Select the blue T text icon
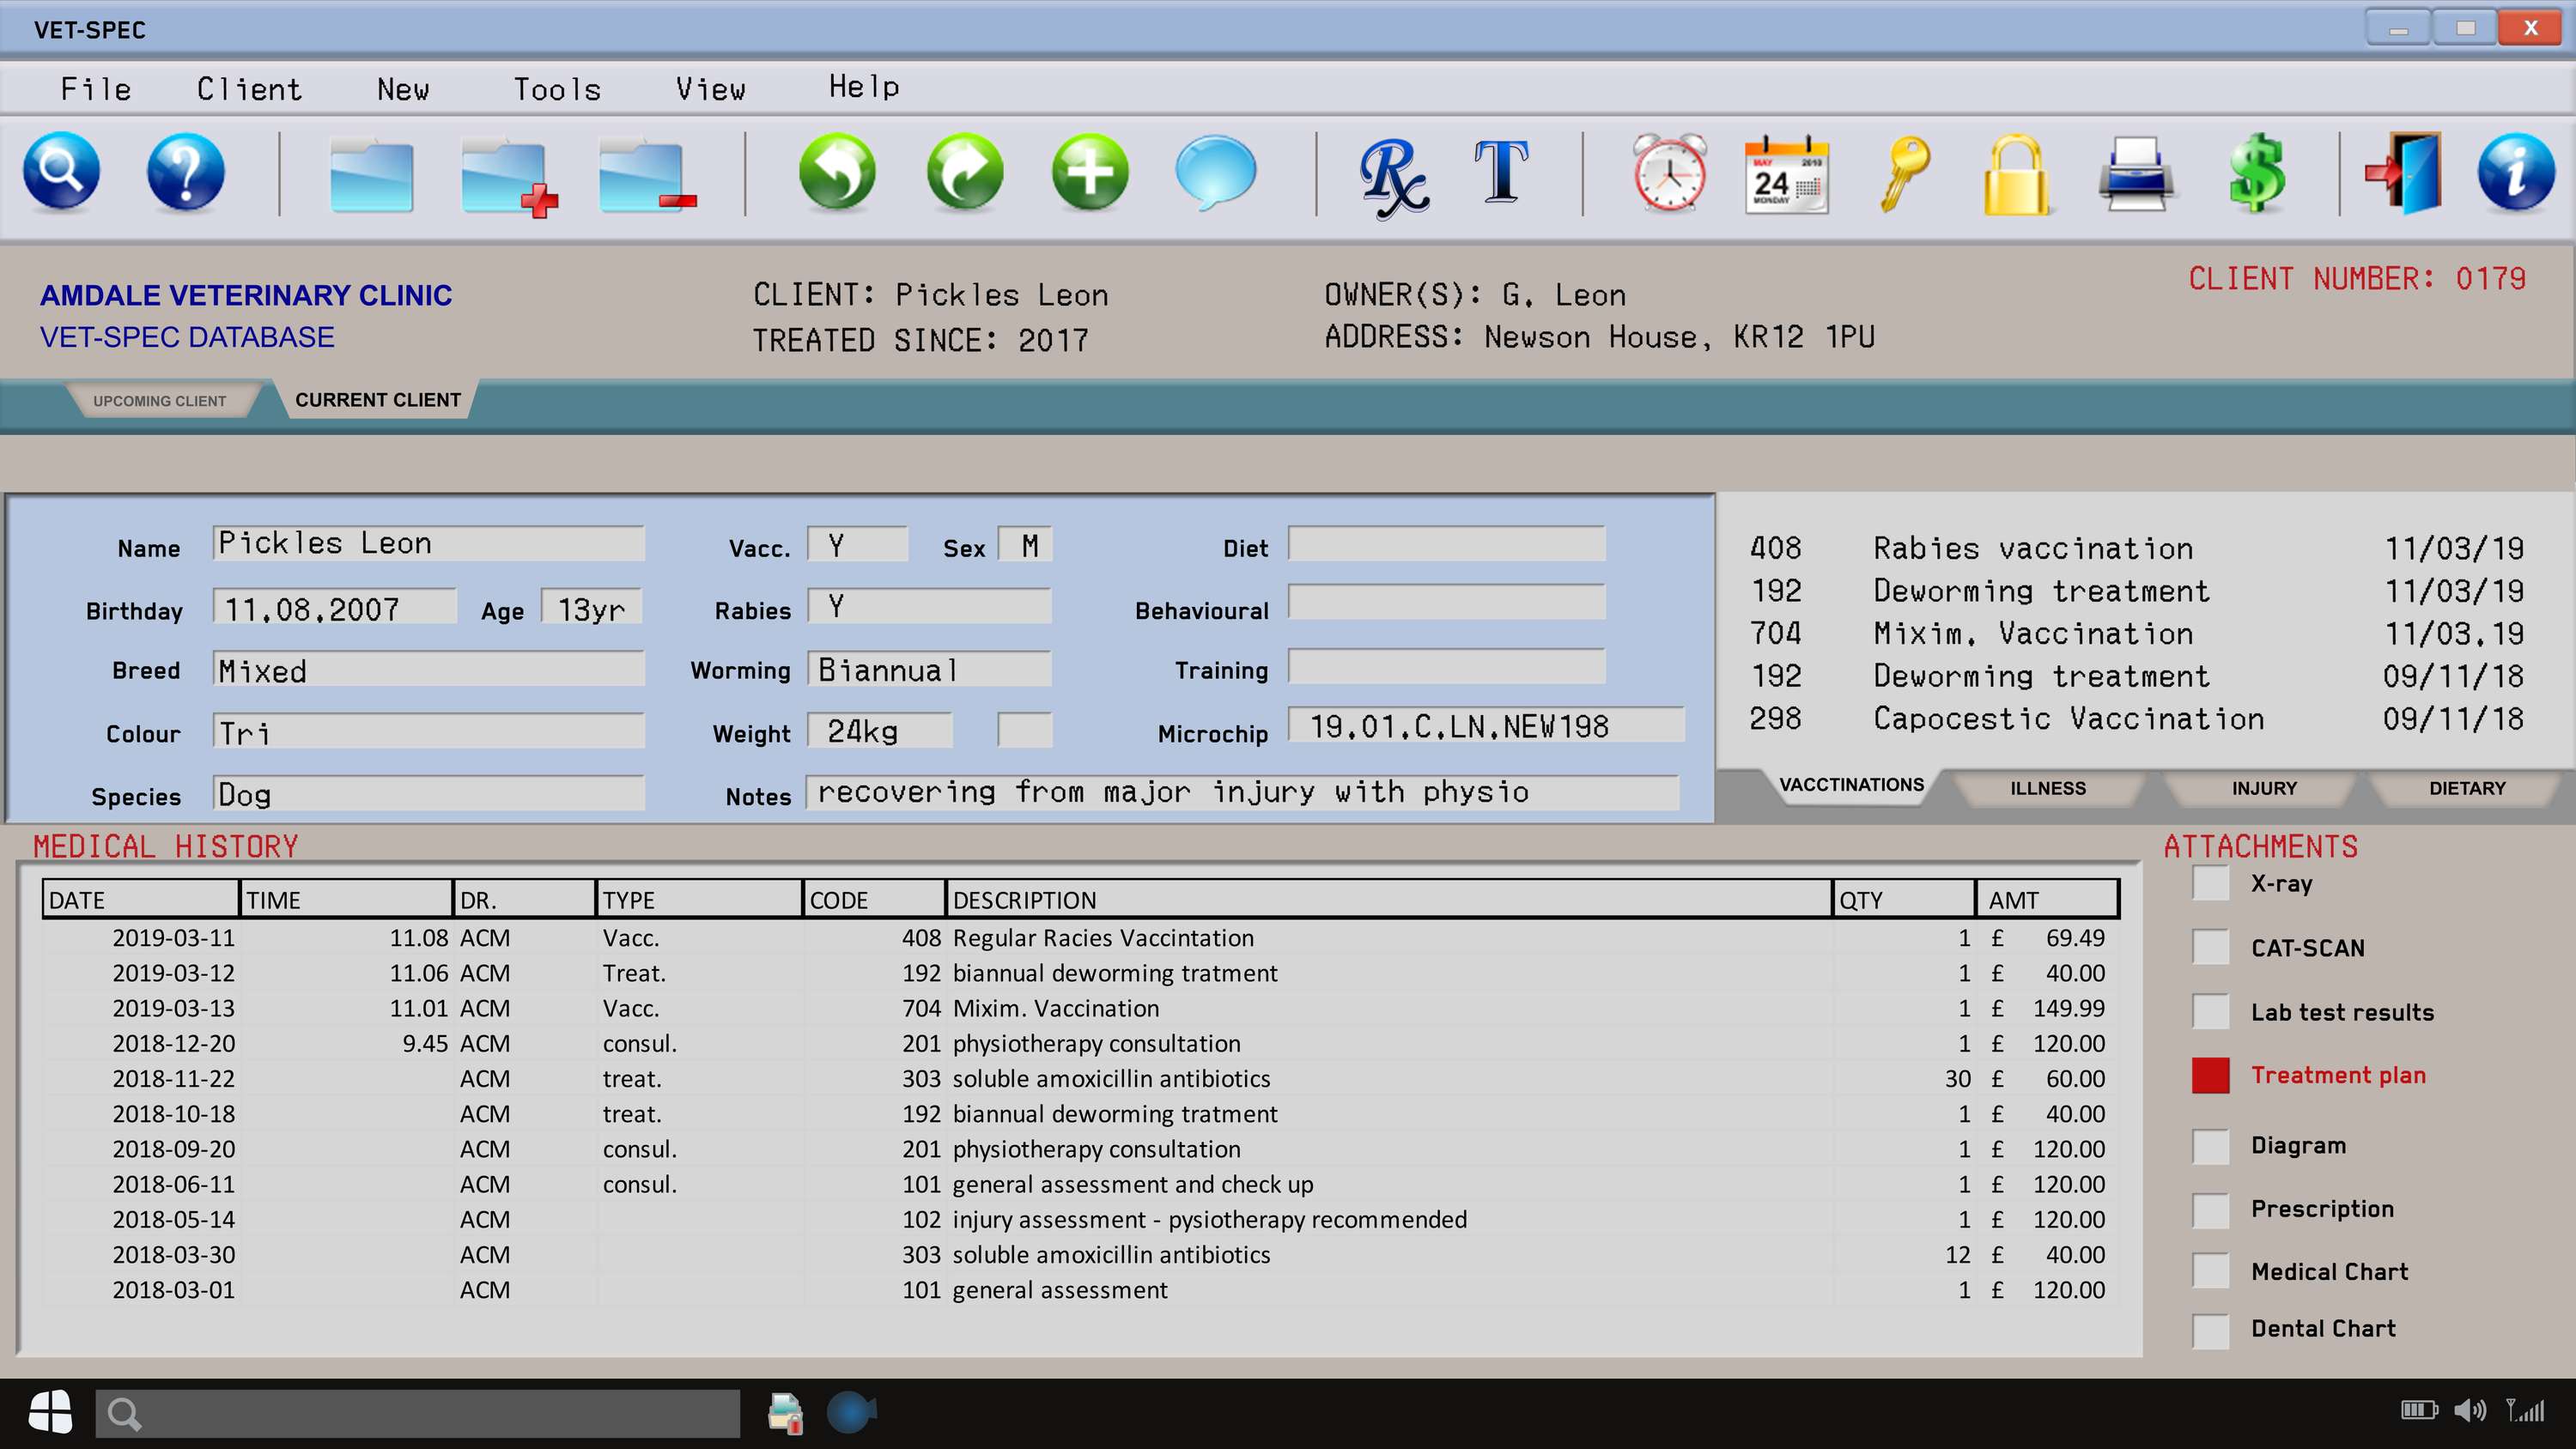Viewport: 2576px width, 1449px height. (1501, 172)
